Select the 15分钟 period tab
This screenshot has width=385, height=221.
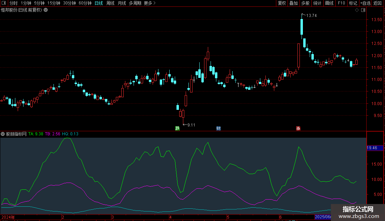click(x=53, y=3)
